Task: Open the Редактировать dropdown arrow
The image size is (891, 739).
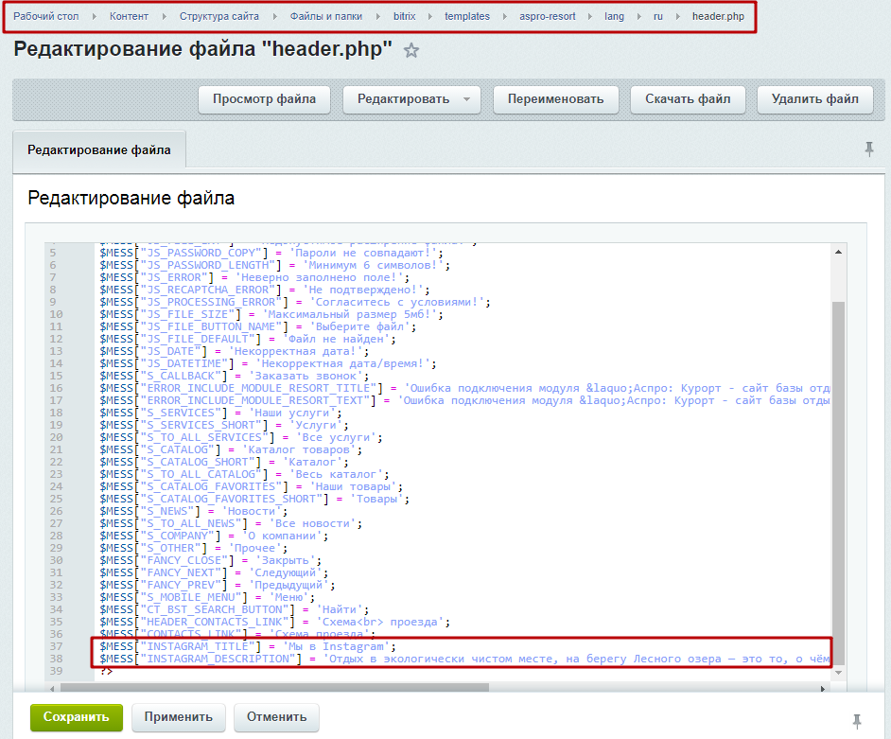Action: pos(466,99)
